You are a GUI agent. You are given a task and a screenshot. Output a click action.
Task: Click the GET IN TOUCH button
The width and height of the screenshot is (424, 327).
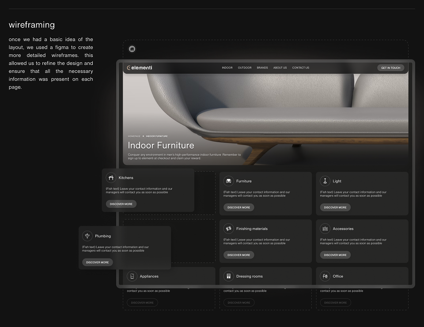point(391,68)
